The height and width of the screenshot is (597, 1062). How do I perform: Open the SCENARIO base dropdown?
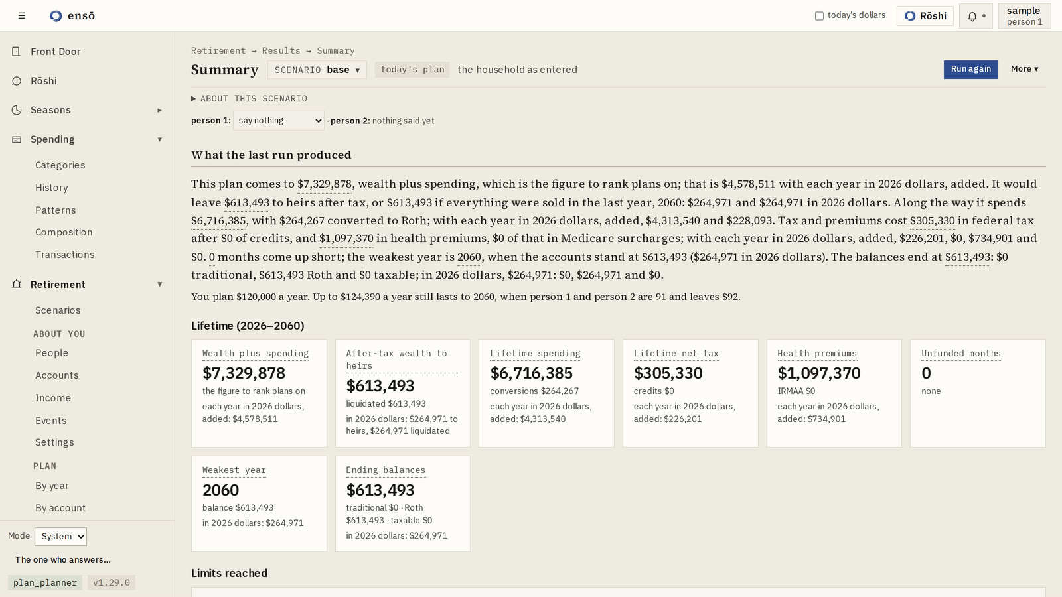tap(317, 70)
